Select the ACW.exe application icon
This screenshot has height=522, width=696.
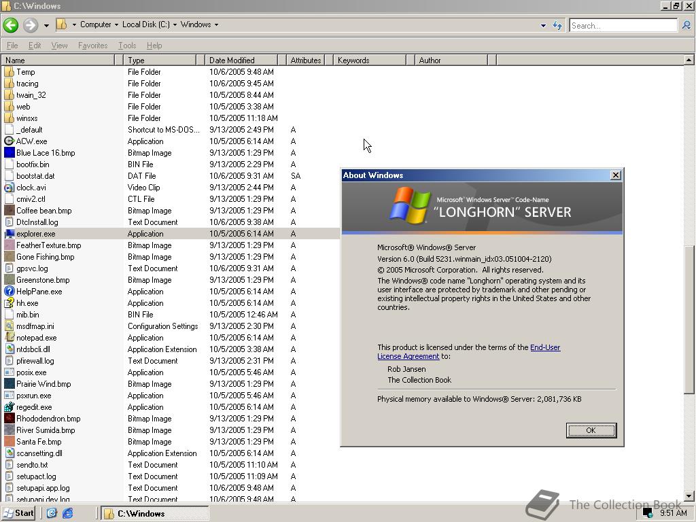click(10, 141)
